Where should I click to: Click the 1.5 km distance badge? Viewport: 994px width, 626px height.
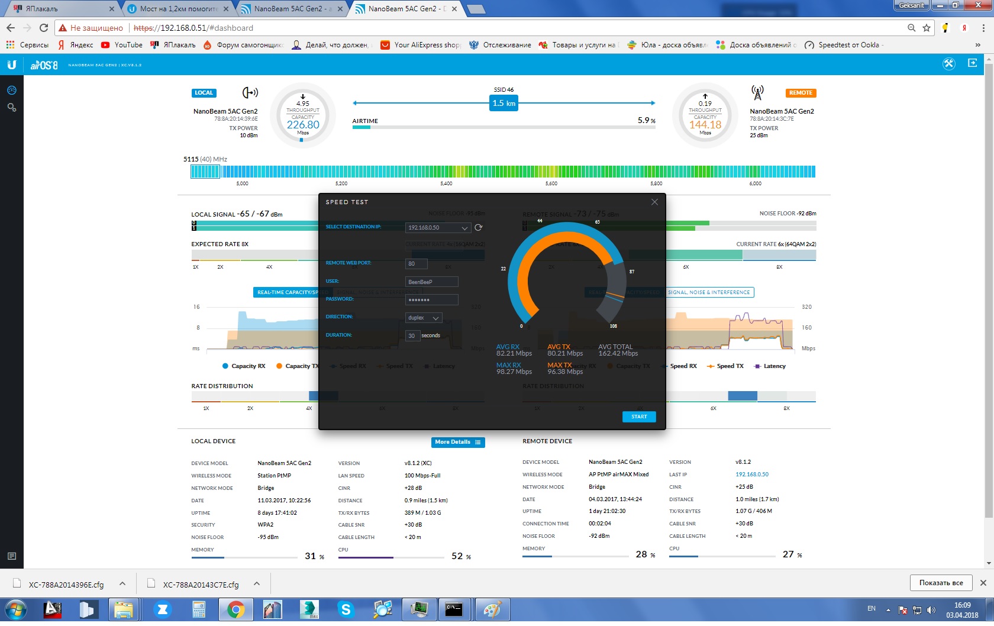click(504, 104)
